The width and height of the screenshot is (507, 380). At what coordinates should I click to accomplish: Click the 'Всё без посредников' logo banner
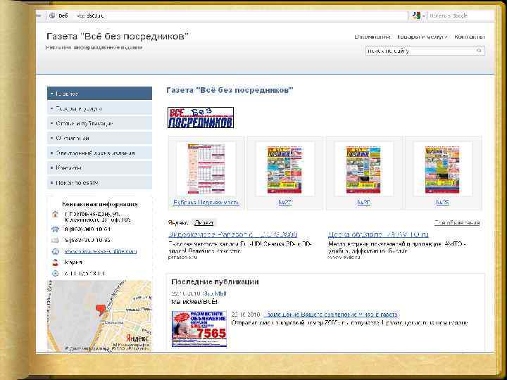pos(201,118)
